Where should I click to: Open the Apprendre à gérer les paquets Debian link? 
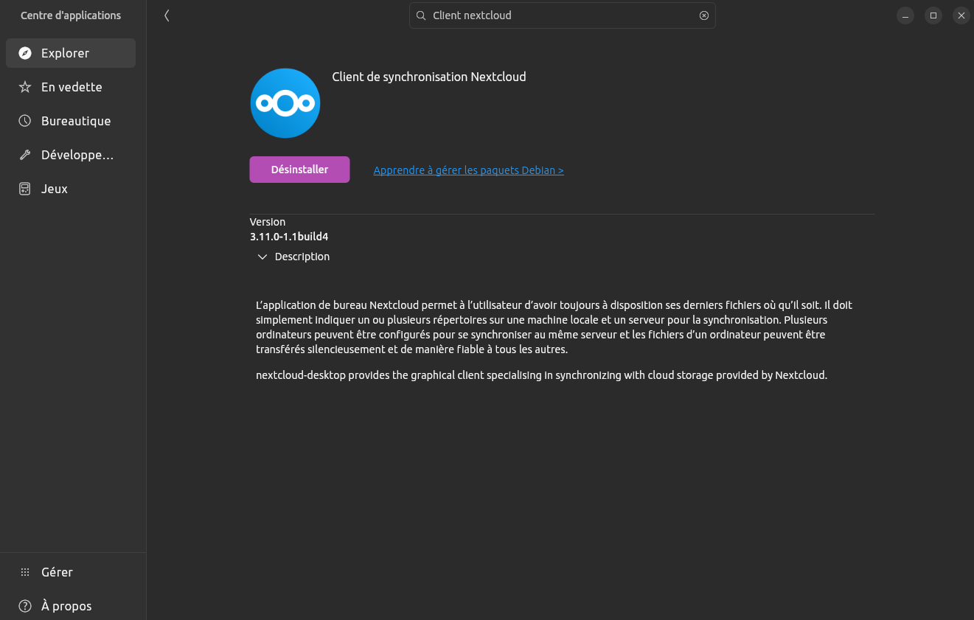[x=469, y=170]
